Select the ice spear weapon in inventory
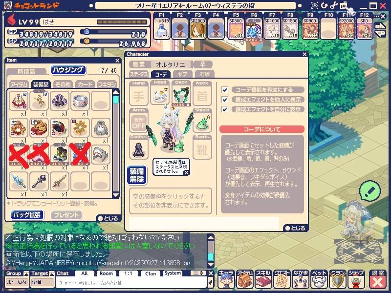Image resolution: width=391 pixels, height=293 pixels. (19, 182)
